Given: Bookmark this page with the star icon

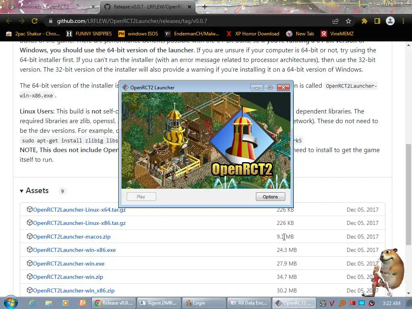Looking at the screenshot, I should (348, 21).
